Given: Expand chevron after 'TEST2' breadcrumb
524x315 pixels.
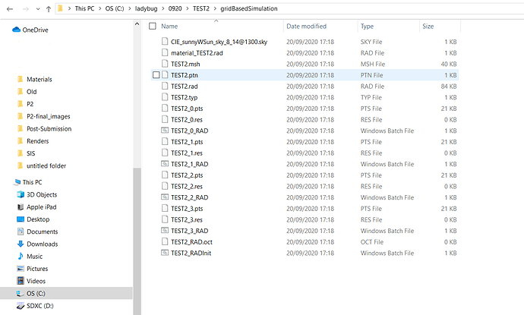Looking at the screenshot, I should point(215,8).
